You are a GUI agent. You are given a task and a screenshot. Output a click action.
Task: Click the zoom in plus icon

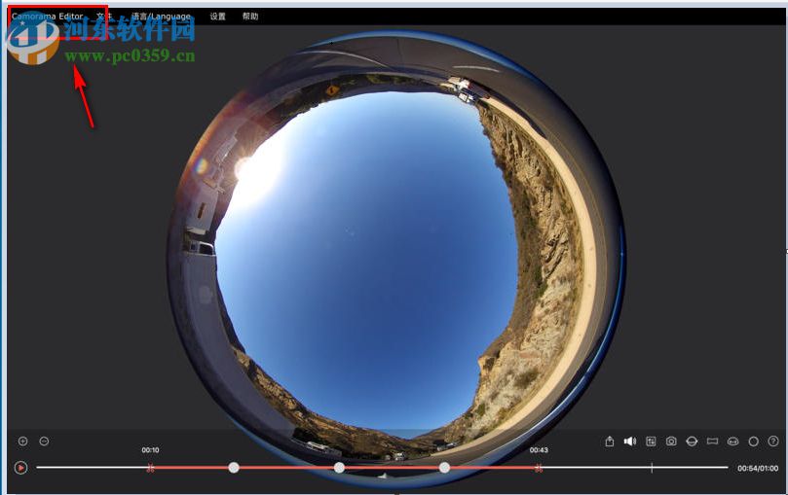23,441
